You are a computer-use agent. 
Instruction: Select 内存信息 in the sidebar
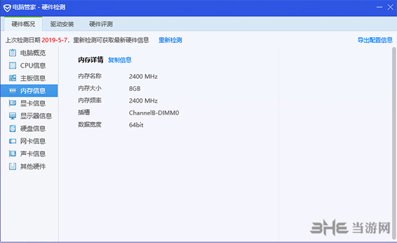29,91
